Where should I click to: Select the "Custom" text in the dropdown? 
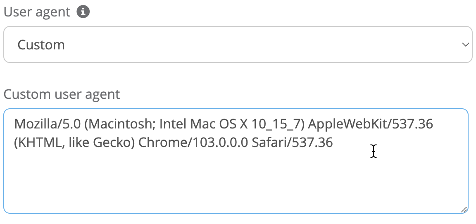[41, 44]
